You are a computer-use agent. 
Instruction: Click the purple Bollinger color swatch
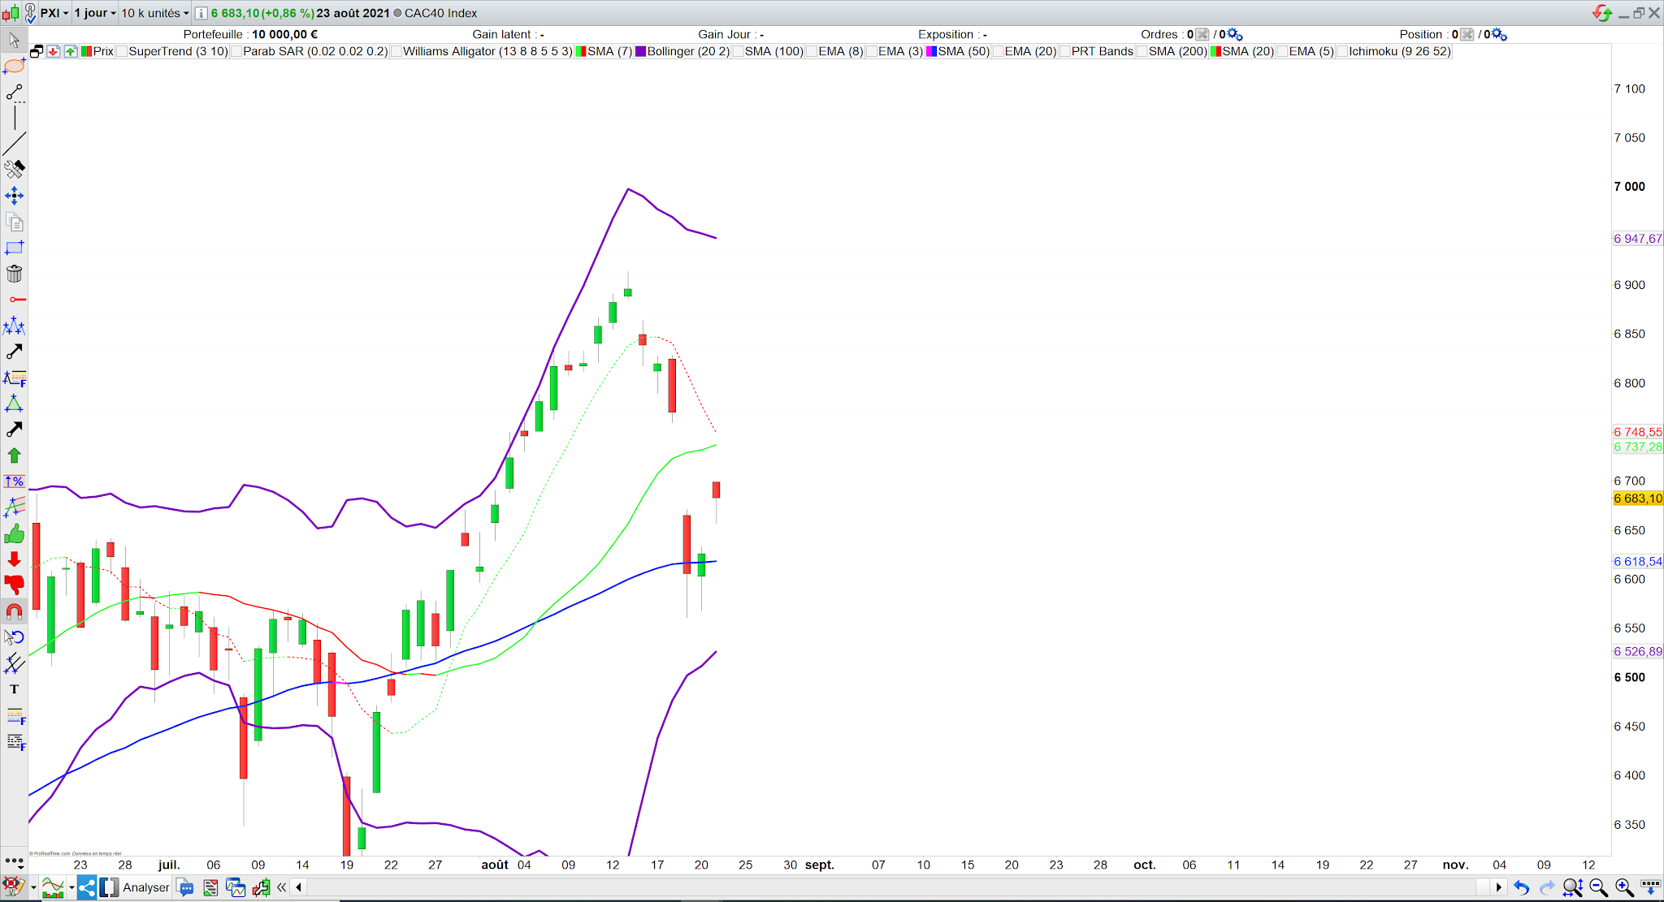point(640,51)
